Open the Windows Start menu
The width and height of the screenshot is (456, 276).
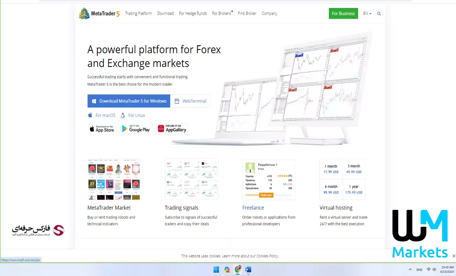[216, 270]
